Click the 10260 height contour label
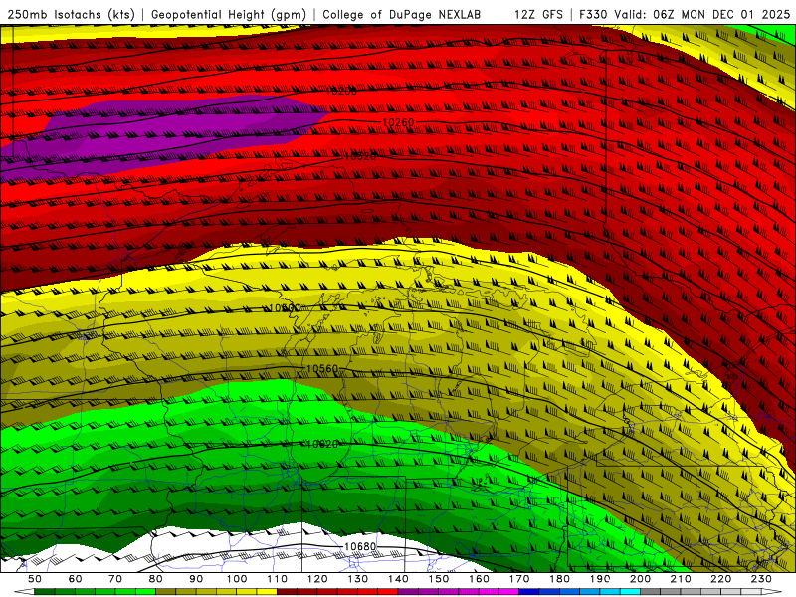This screenshot has width=796, height=597. 398,122
